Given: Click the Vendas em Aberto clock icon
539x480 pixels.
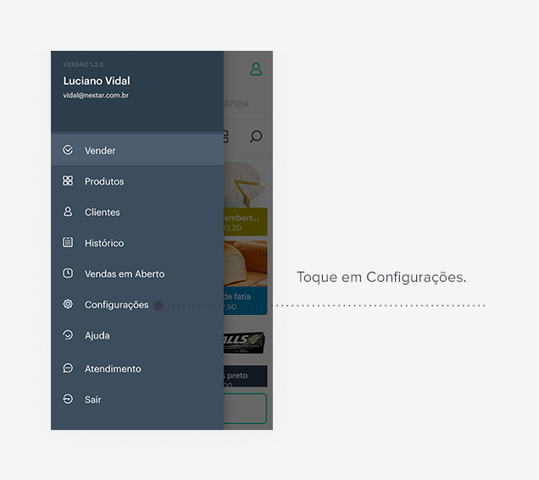Looking at the screenshot, I should 68,273.
